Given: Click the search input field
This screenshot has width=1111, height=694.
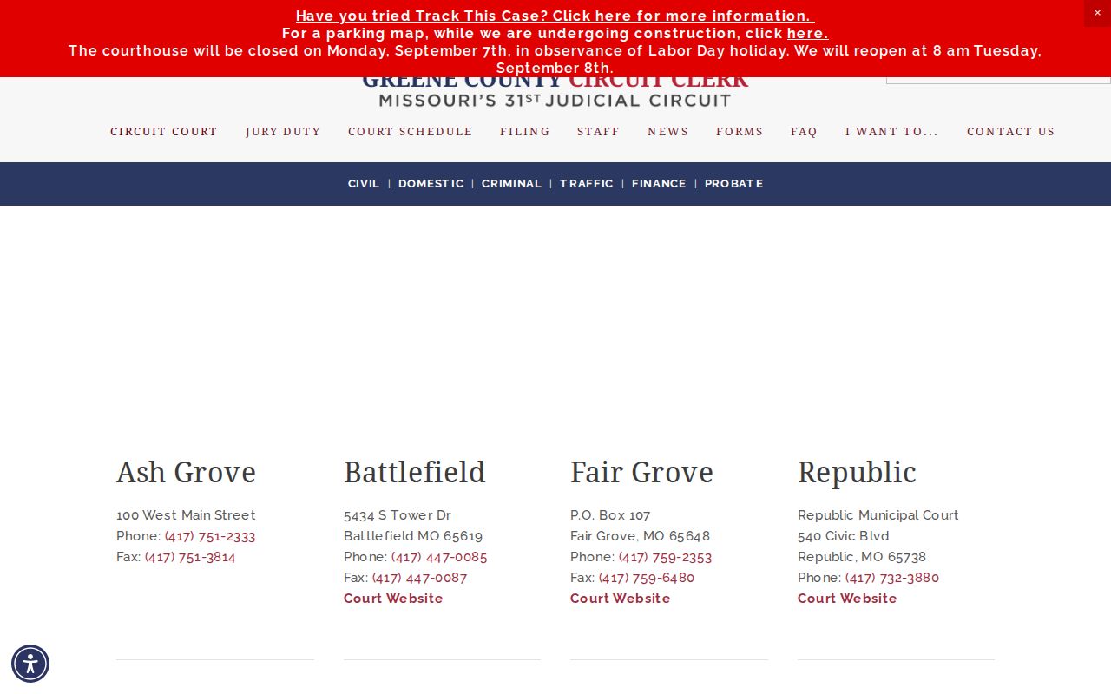Looking at the screenshot, I should 998,80.
